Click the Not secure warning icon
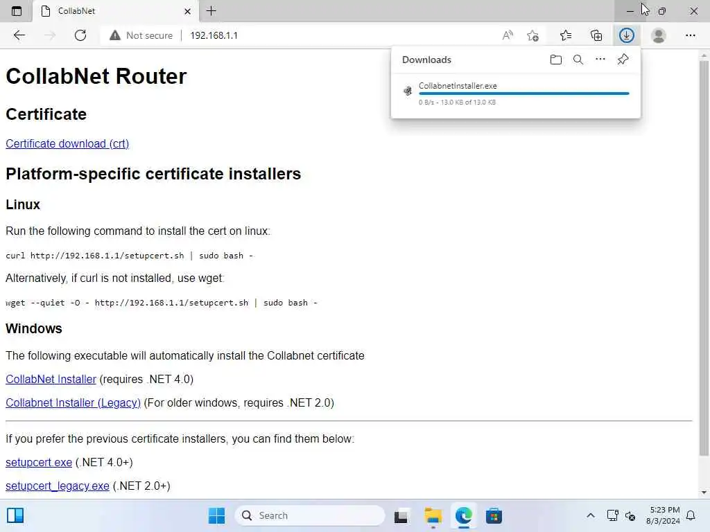Viewport: 710px width, 532px height. (x=115, y=35)
